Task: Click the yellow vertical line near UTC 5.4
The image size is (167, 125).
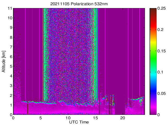Action: click(x=43, y=55)
